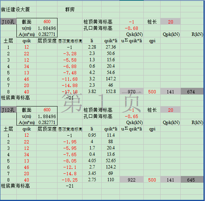Select the J10孔 label cell
This screenshot has height=201, width=205.
click(x=8, y=22)
